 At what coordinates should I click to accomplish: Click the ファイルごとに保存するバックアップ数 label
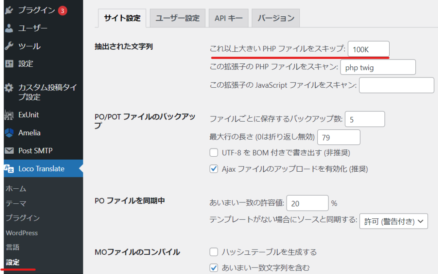click(276, 119)
